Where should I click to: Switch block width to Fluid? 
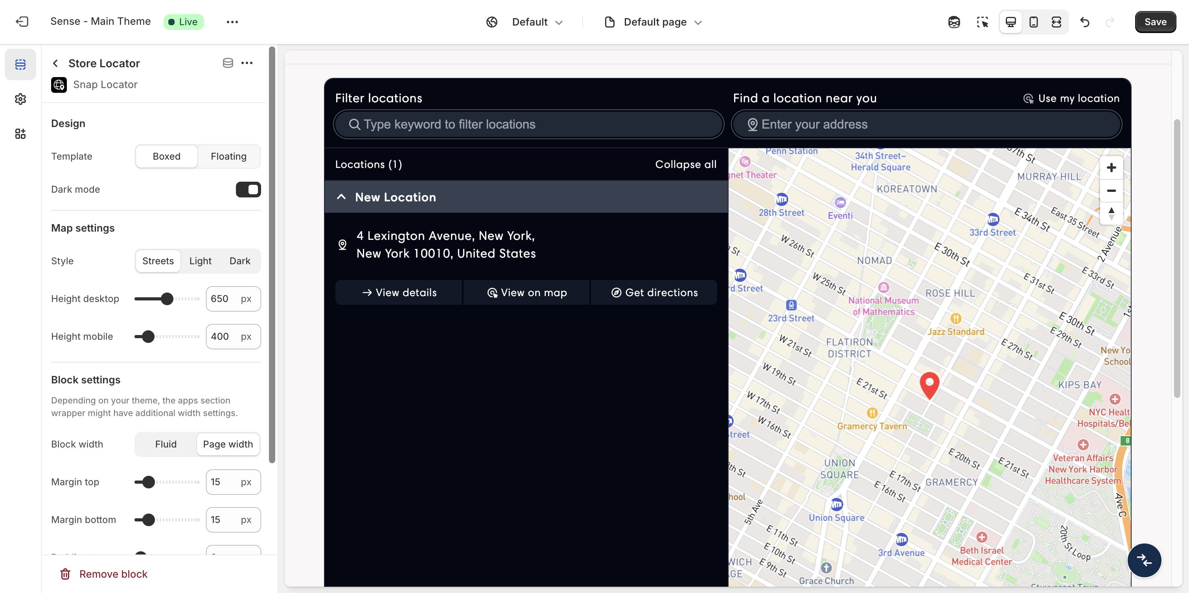point(166,444)
